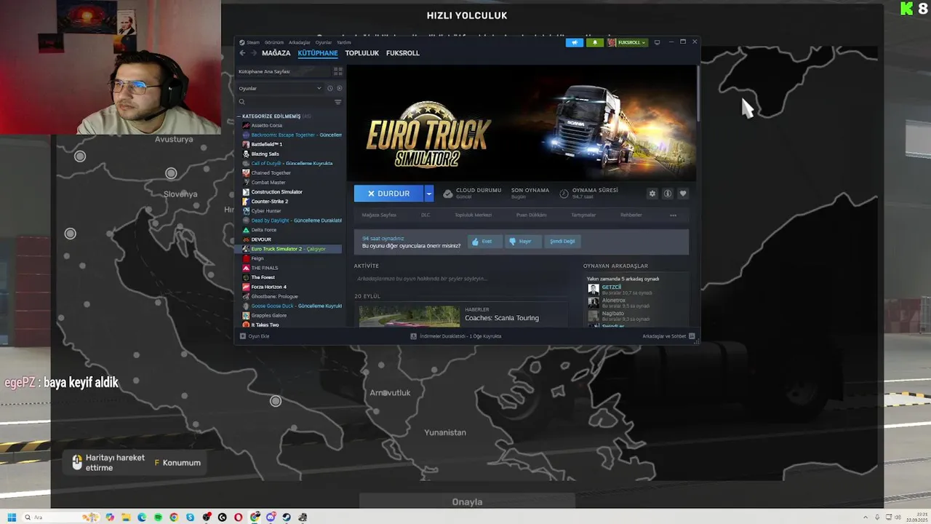Go forward with Steam's forward arrow

253,53
